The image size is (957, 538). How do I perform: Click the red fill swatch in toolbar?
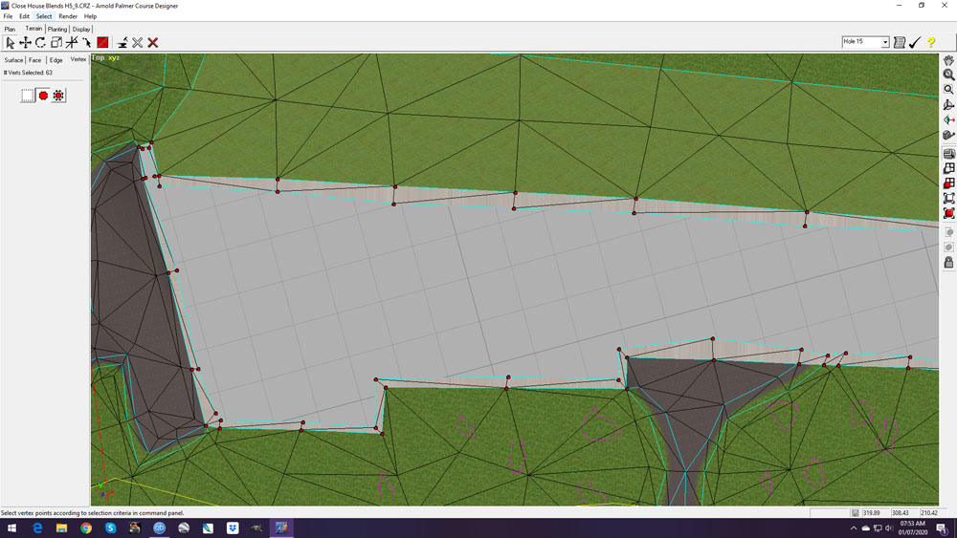coord(102,43)
